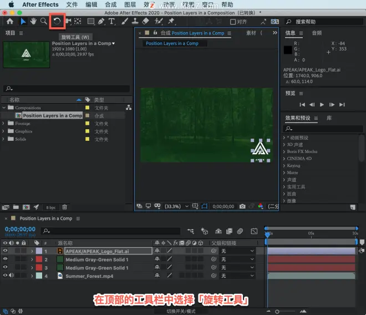Switch to the 库 panel tab
Screen dimensions: 366x315
coord(329,118)
